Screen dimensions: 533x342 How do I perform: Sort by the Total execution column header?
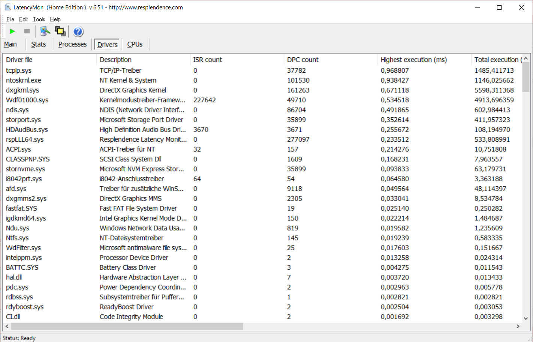497,60
